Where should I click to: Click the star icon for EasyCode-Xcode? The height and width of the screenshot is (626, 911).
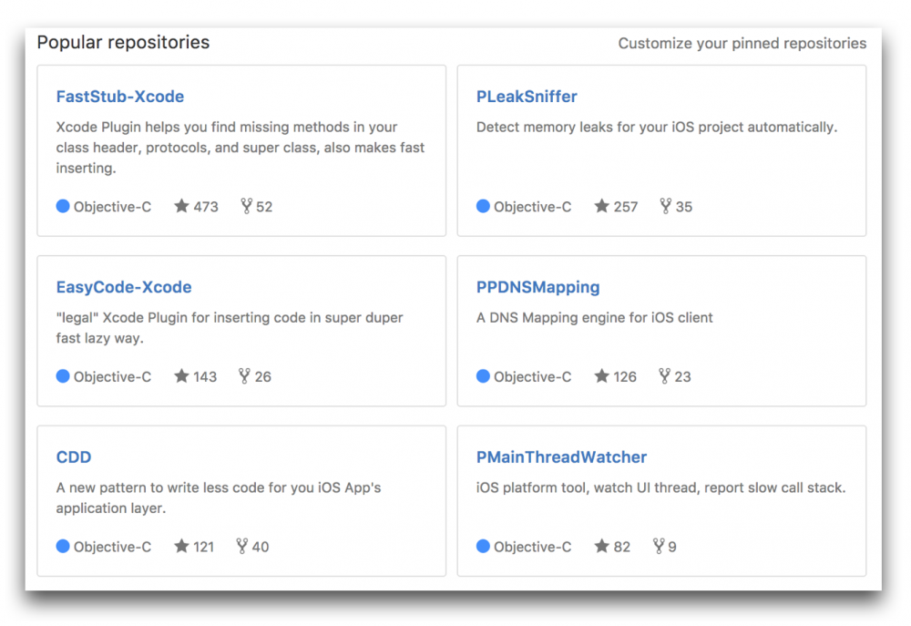click(182, 375)
